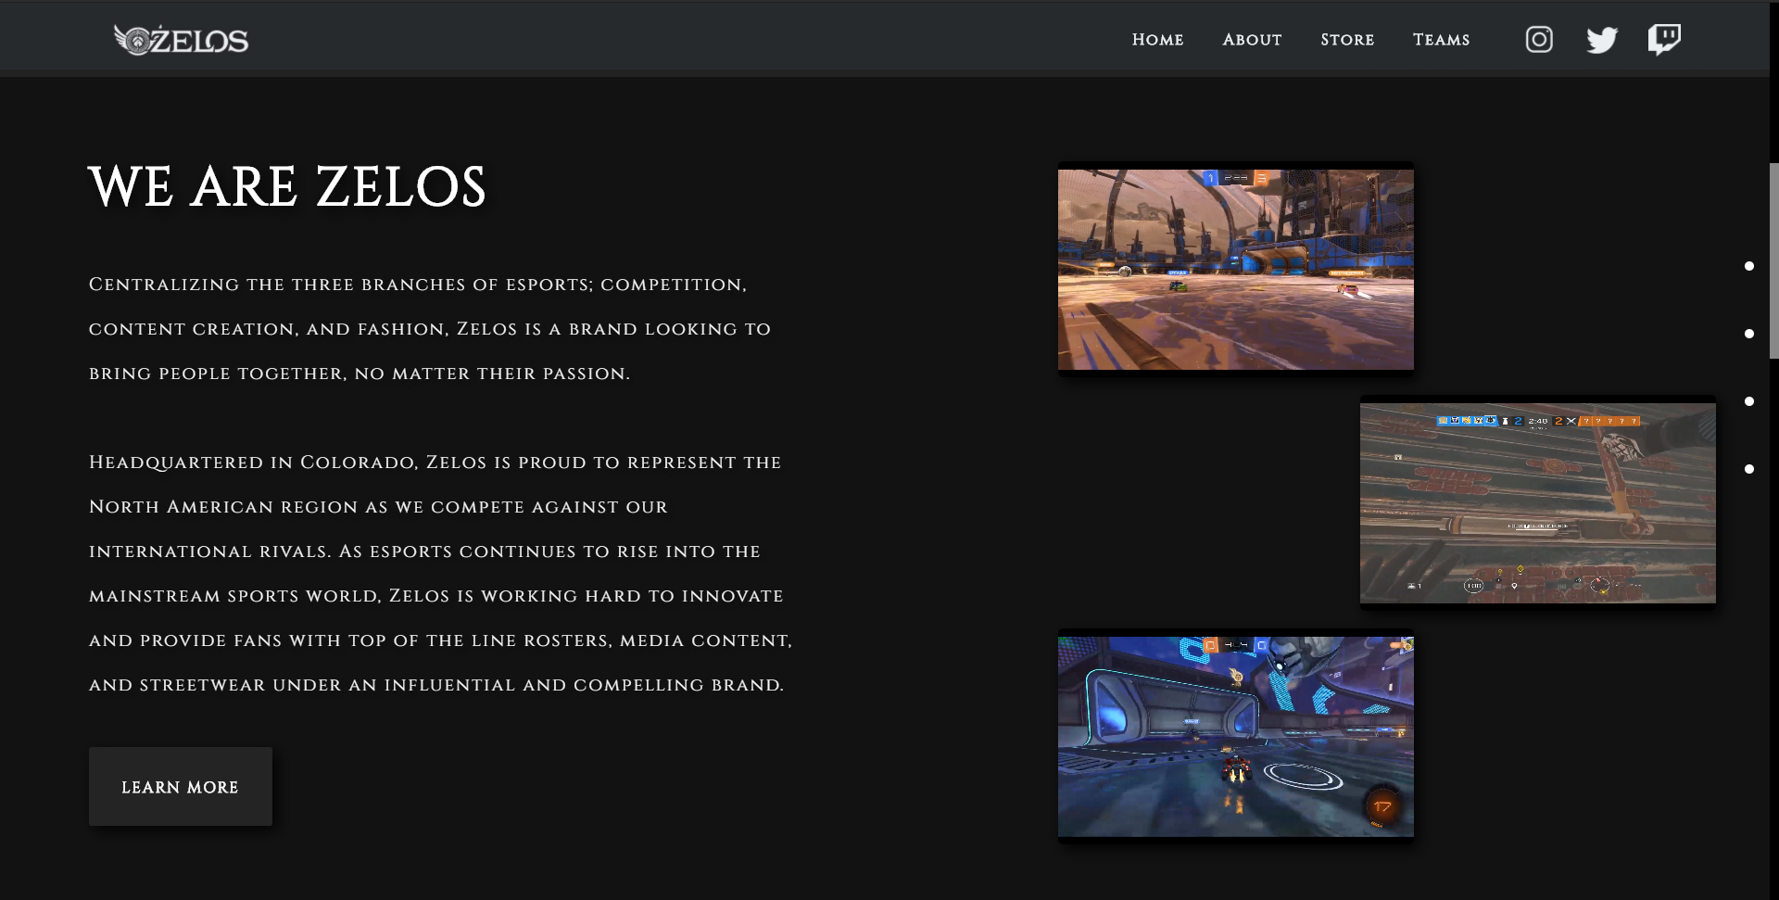Select the fourth section navigation dot
Viewport: 1779px width, 900px height.
[1749, 469]
